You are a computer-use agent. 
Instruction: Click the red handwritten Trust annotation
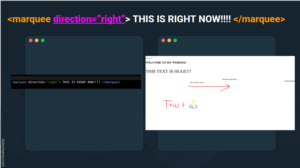(174, 104)
